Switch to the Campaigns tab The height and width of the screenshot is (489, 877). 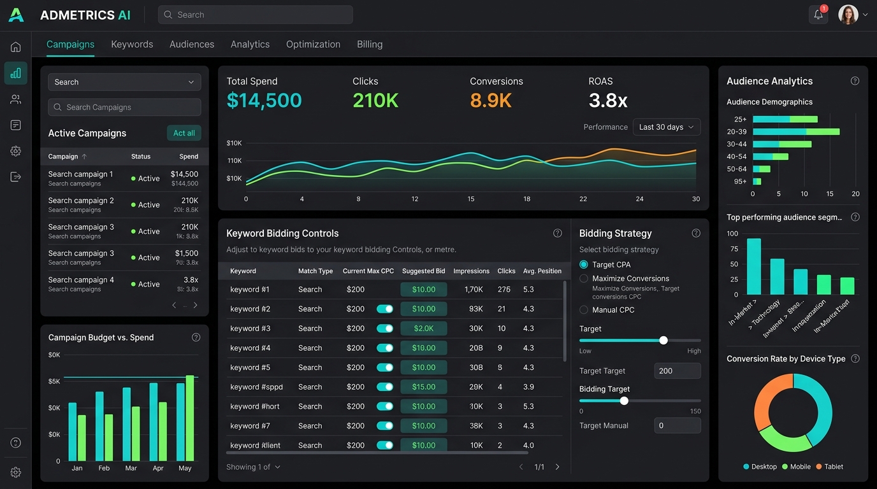[x=71, y=44]
